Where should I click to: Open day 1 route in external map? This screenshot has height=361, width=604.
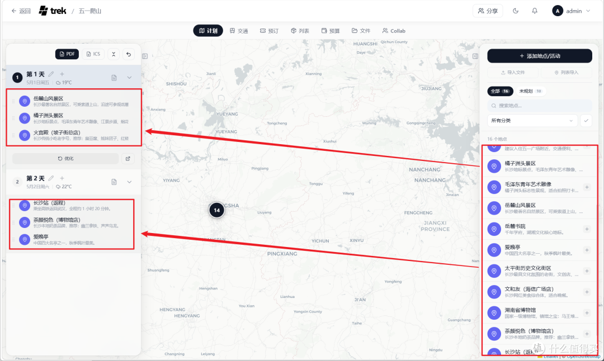(x=128, y=159)
